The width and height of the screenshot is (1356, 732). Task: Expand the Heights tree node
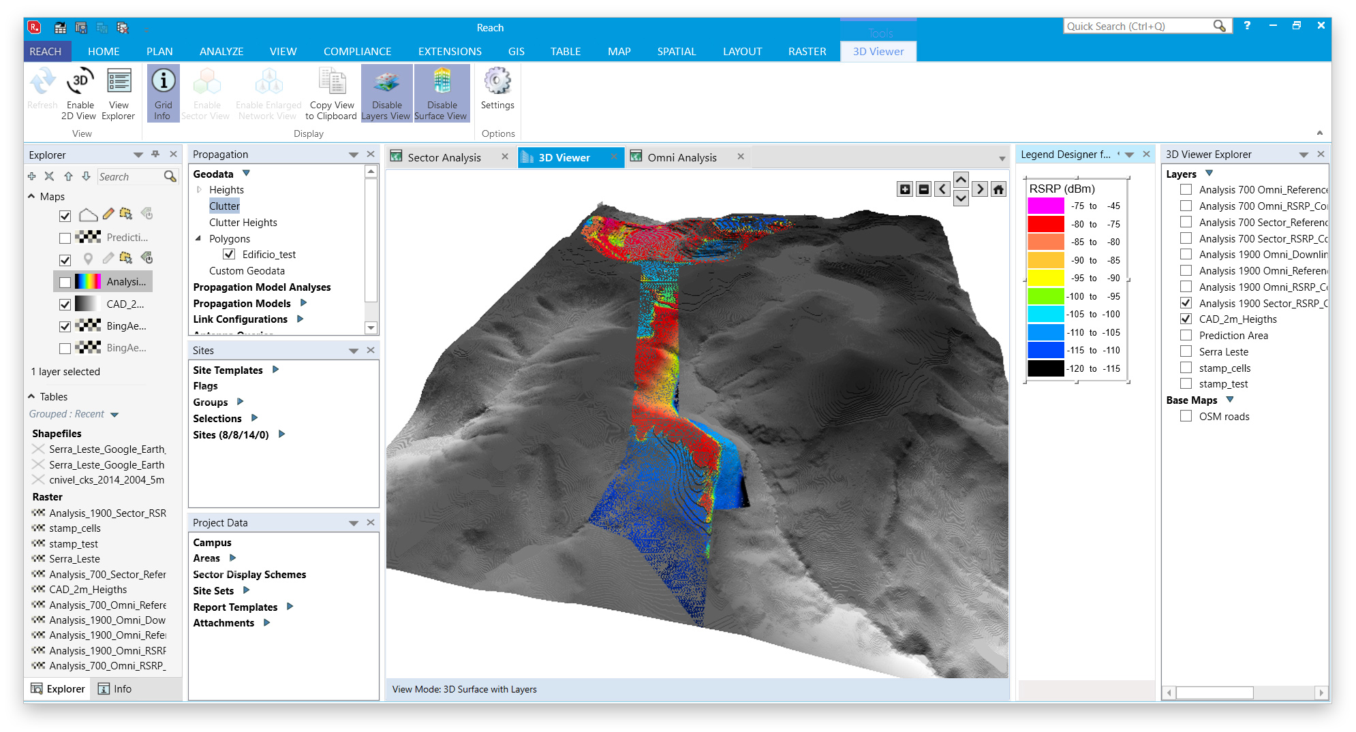[199, 190]
